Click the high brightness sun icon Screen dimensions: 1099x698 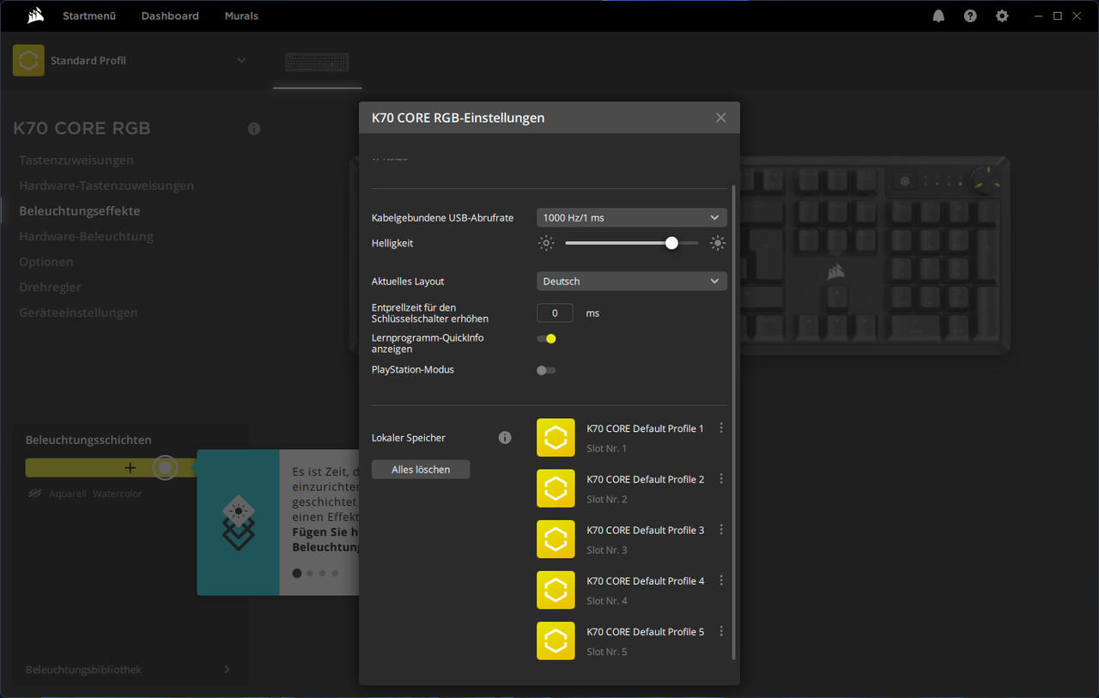(x=718, y=243)
